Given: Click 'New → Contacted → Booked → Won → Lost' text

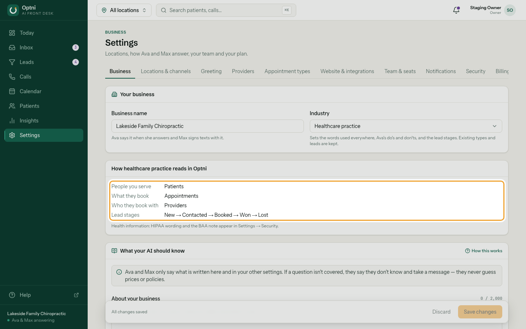Looking at the screenshot, I should coord(216,215).
